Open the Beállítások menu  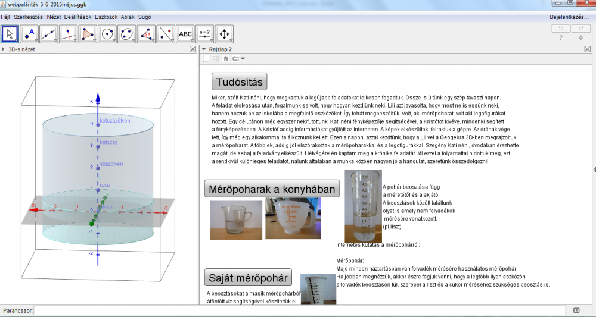[x=77, y=17]
